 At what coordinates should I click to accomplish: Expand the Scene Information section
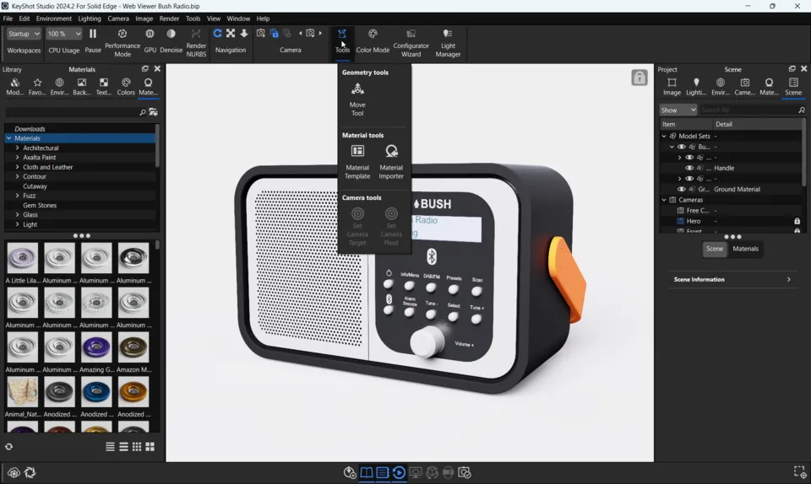coord(732,280)
